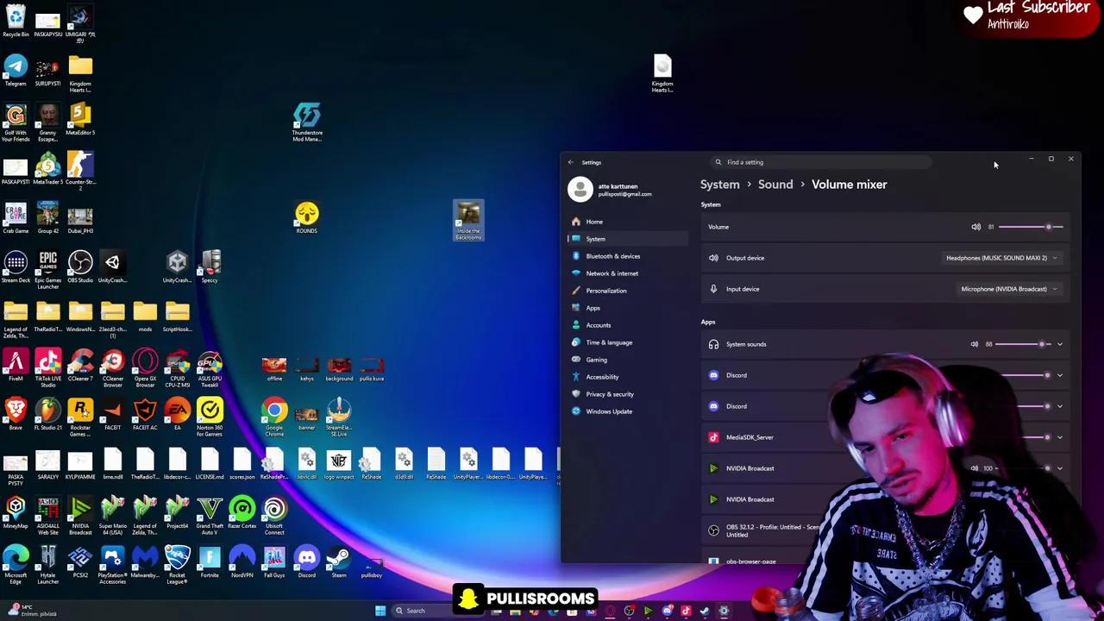Open the Input device microphone dropdown
The height and width of the screenshot is (621, 1104).
1008,289
